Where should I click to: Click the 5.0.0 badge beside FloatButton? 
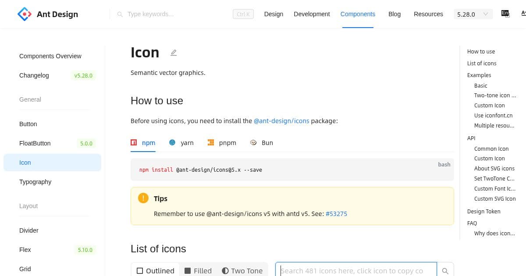point(86,143)
